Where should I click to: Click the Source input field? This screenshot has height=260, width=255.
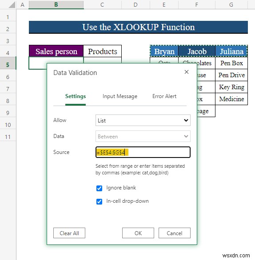143,152
